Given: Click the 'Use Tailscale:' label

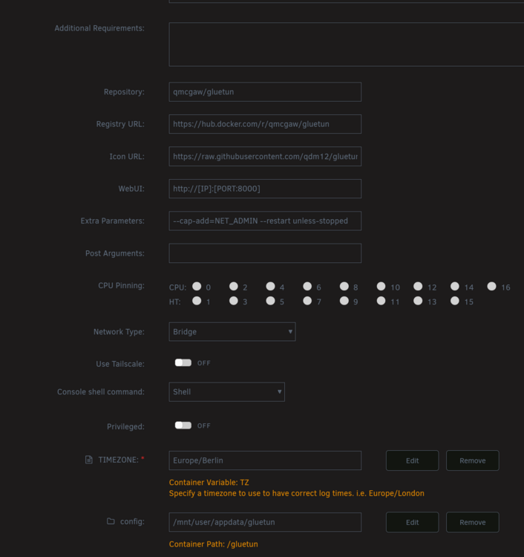Looking at the screenshot, I should click(x=120, y=364).
